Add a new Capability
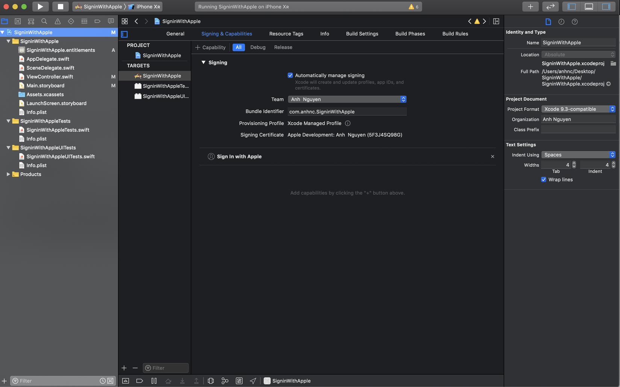This screenshot has height=387, width=620. coord(210,47)
